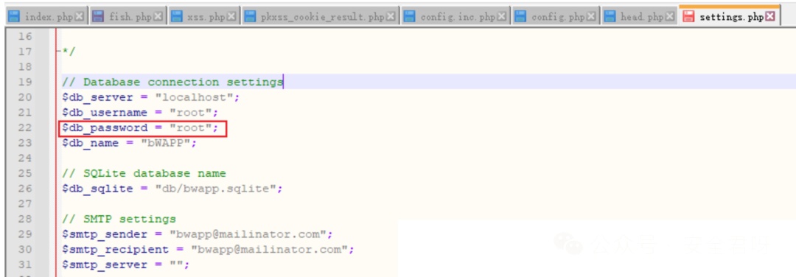Click the $db_server variable
796x277 pixels.
click(97, 97)
